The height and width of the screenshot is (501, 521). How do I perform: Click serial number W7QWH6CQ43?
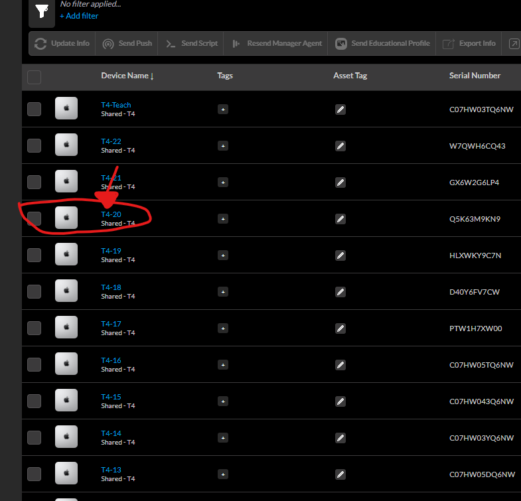[x=477, y=146]
